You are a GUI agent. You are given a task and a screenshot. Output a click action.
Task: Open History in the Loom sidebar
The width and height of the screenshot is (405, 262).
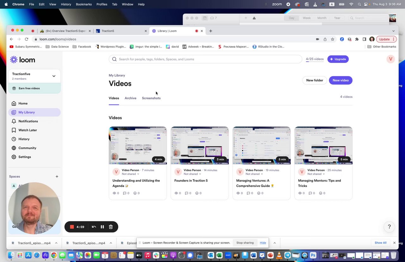(34, 139)
